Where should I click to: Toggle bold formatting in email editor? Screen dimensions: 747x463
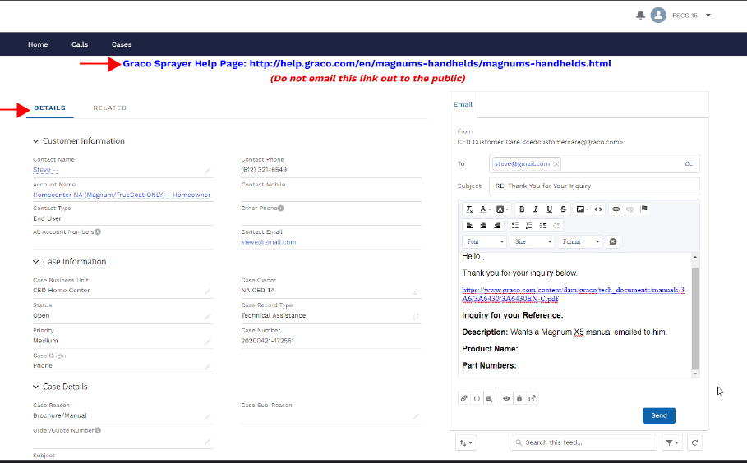(522, 209)
